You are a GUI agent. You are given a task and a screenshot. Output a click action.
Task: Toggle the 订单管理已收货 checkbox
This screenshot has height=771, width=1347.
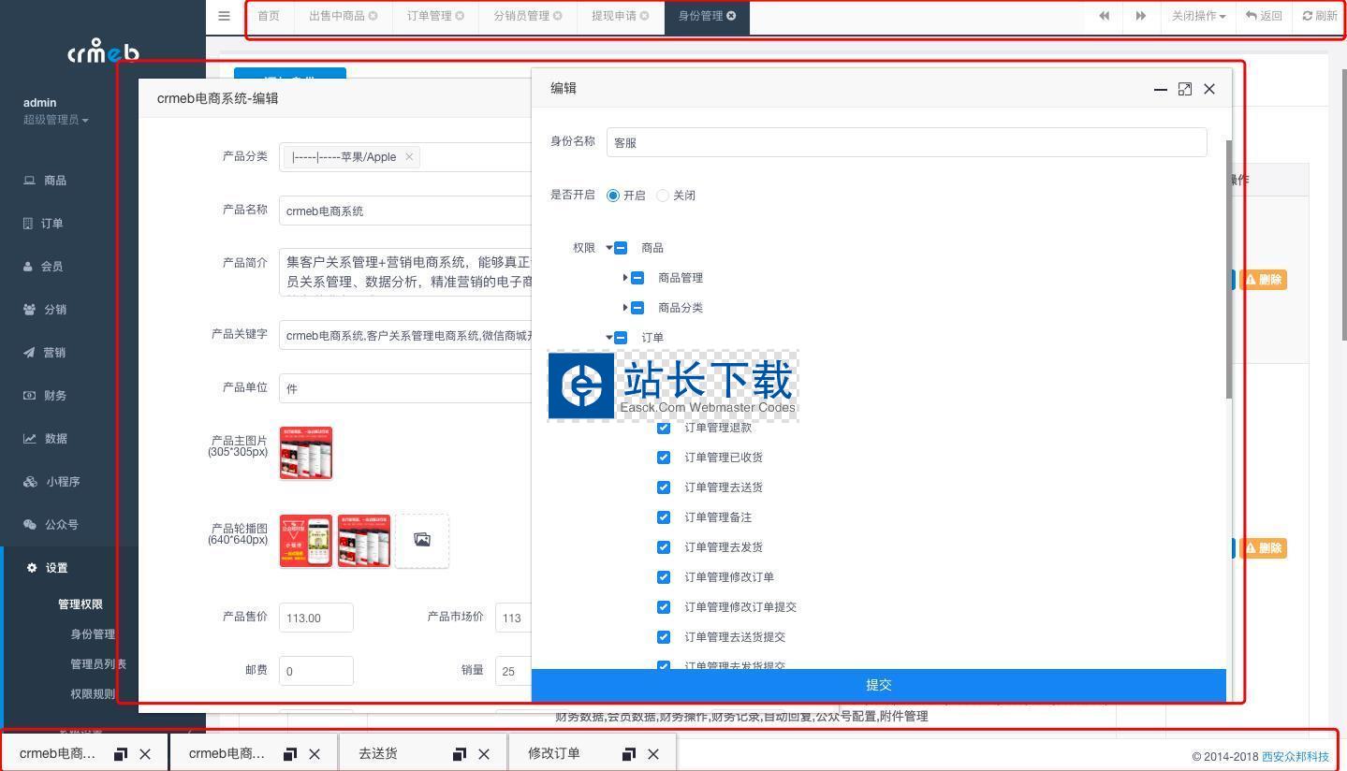click(x=664, y=458)
